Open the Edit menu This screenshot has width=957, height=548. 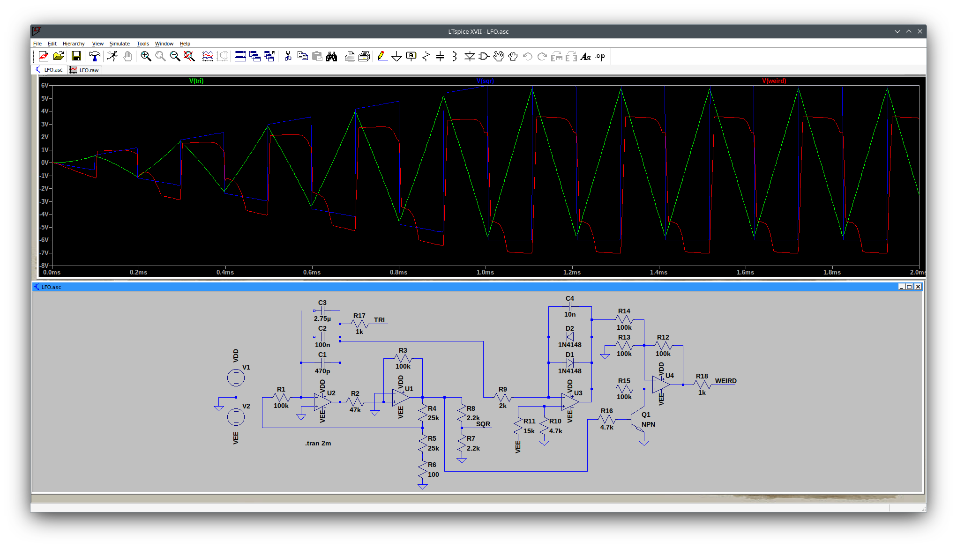click(52, 44)
